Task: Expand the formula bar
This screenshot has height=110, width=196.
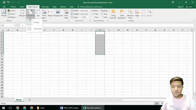Action: tap(194, 25)
